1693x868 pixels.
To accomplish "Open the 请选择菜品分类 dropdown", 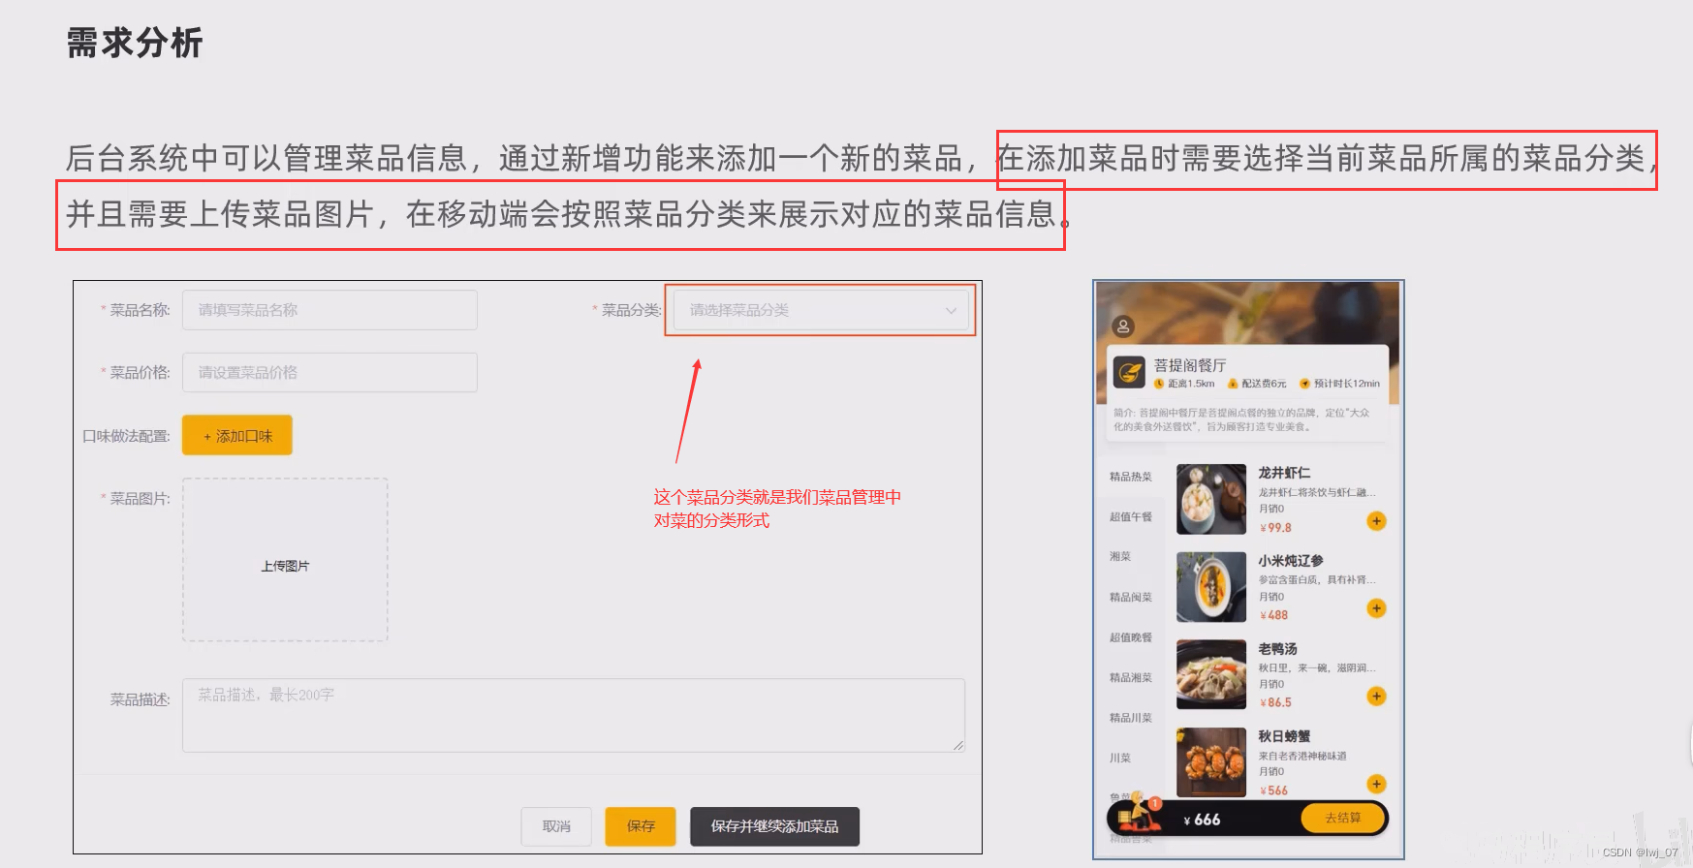I will click(x=821, y=310).
